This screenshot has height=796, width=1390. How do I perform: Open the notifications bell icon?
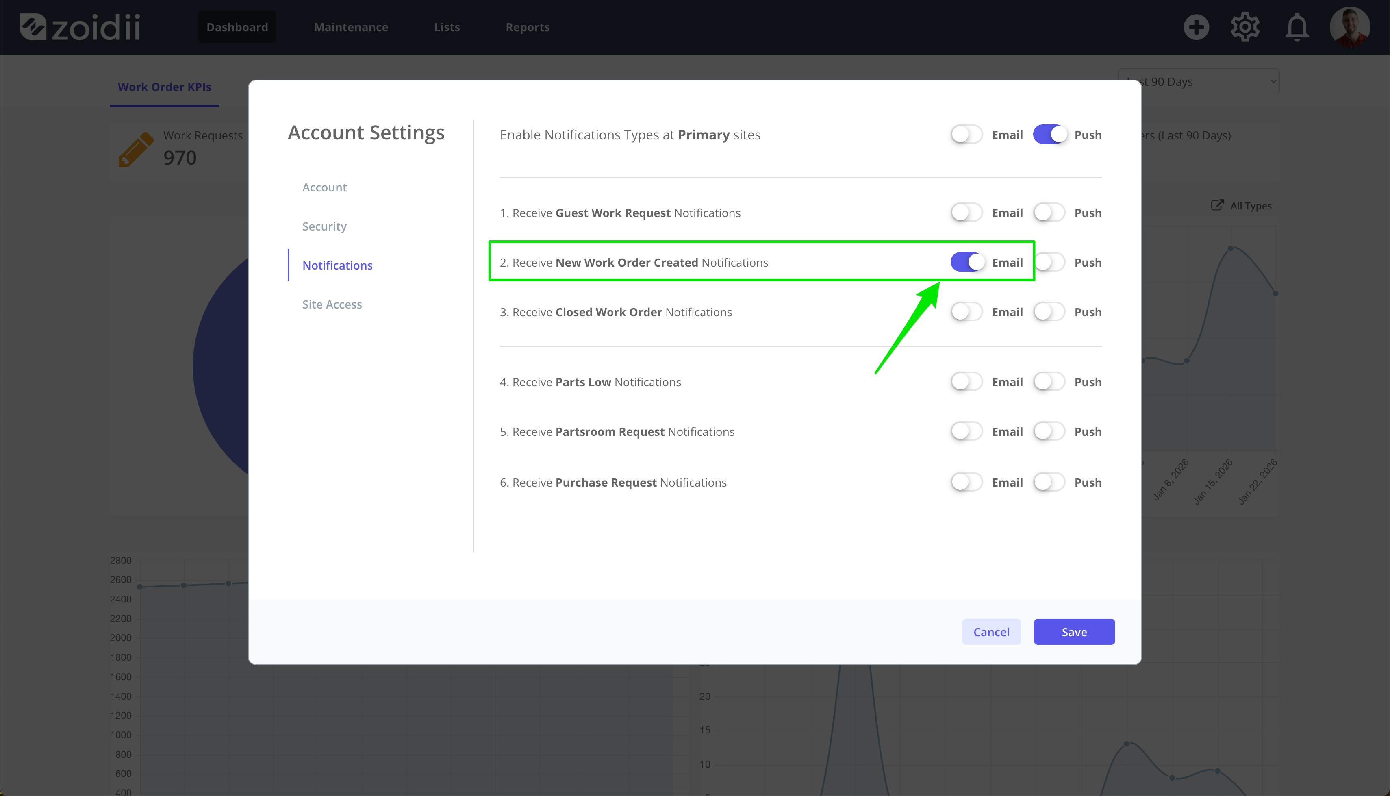[1297, 27]
